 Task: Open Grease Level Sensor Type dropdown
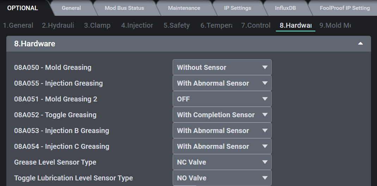222,162
